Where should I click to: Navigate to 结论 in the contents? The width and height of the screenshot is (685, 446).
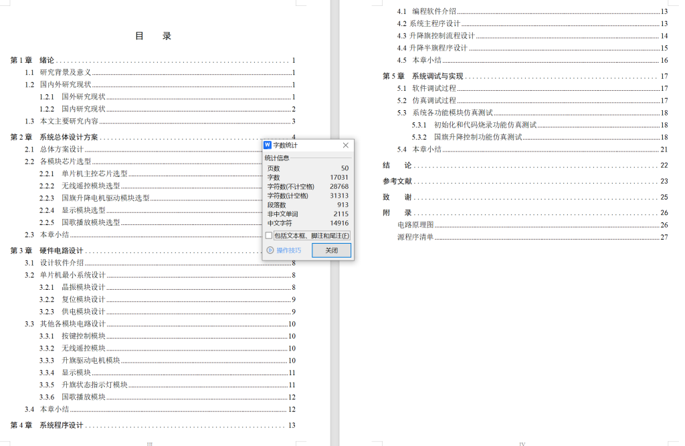(x=396, y=164)
